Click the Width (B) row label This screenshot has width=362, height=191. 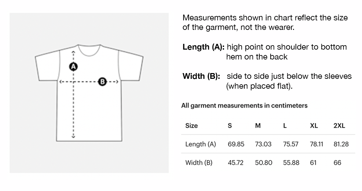tap(199, 162)
